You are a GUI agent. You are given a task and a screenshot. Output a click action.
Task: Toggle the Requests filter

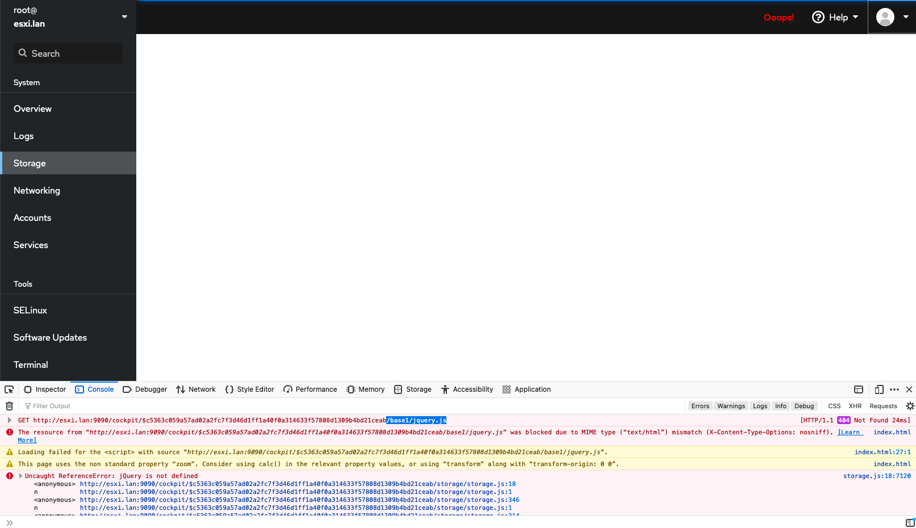coord(883,406)
